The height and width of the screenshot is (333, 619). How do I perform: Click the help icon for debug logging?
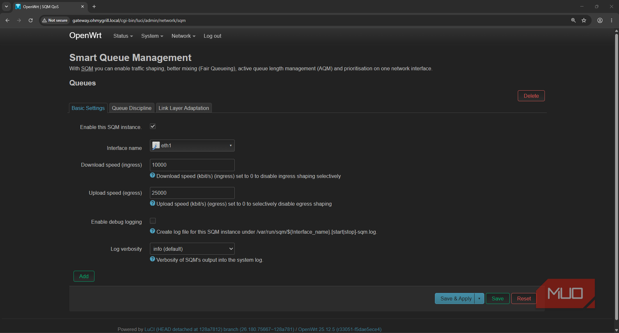pos(152,231)
